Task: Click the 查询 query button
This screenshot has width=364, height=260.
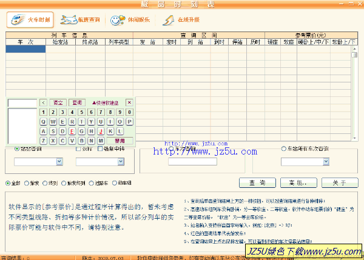Action: pos(257,183)
